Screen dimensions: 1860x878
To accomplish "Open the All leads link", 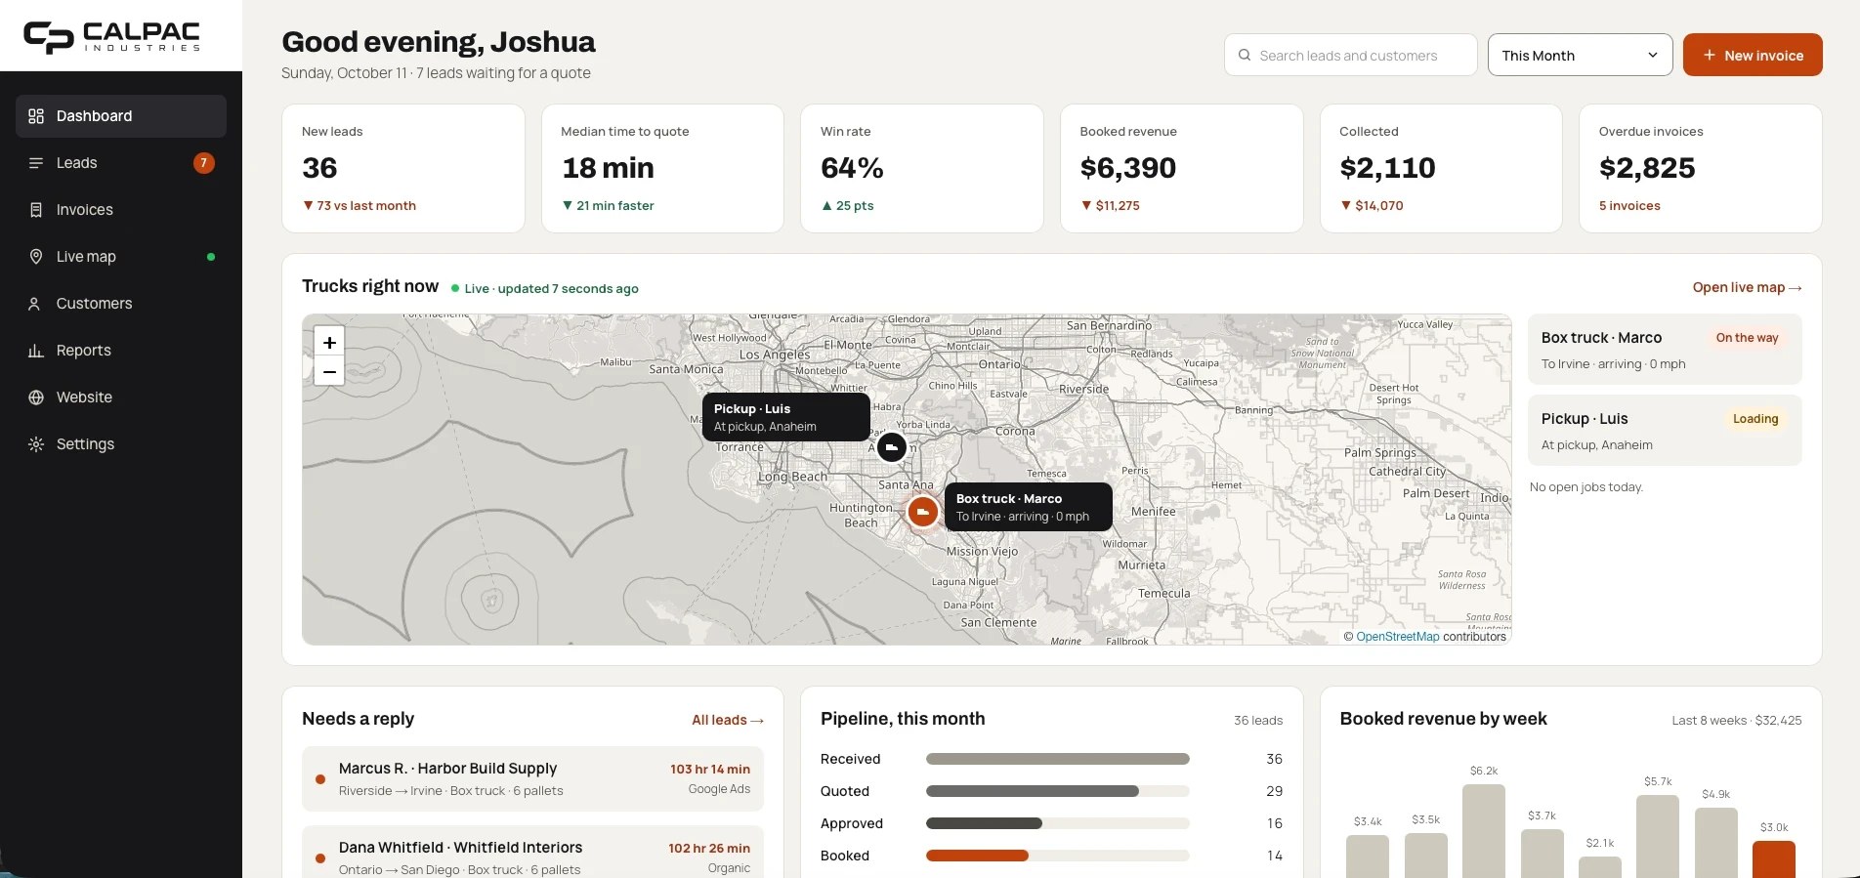I will [728, 720].
